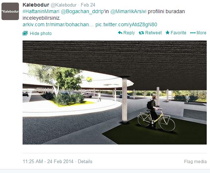Toggle Hide photo to collapse image
This screenshot has width=210, height=173.
[41, 34]
